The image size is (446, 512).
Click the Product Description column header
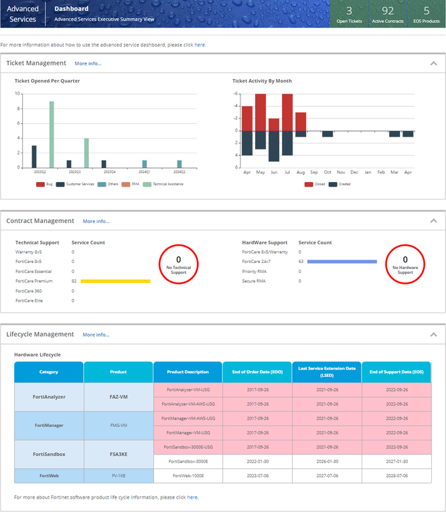point(188,372)
